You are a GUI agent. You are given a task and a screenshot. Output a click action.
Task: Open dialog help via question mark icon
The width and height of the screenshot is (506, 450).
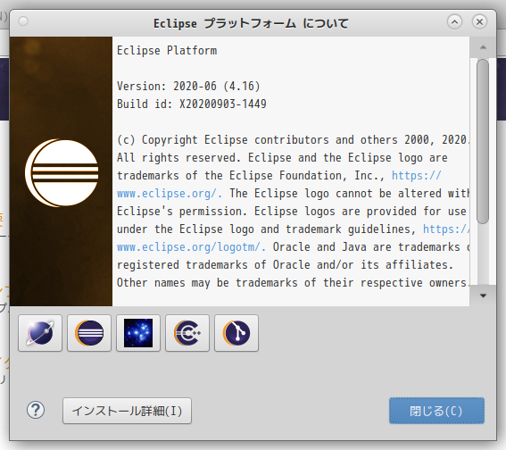[x=36, y=411]
